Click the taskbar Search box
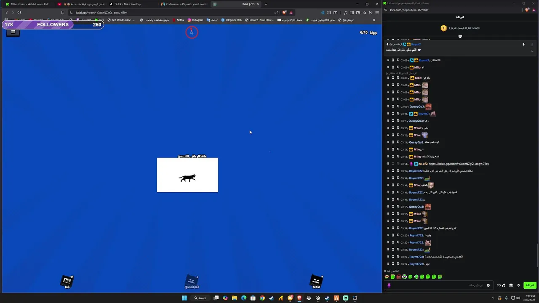 [x=200, y=298]
